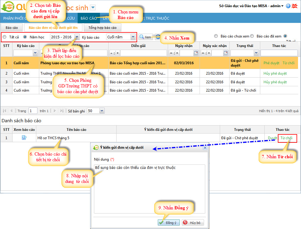The height and width of the screenshot is (229, 301).
Task: Close the Ý kiến gửi đơn vị cấp dưới dialog
Action: 205,148
